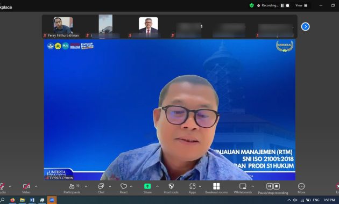Expand the Share options arrow
This screenshot has width=339, height=204.
[157, 186]
